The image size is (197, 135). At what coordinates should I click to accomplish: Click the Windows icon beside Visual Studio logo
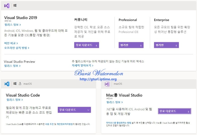15,6
